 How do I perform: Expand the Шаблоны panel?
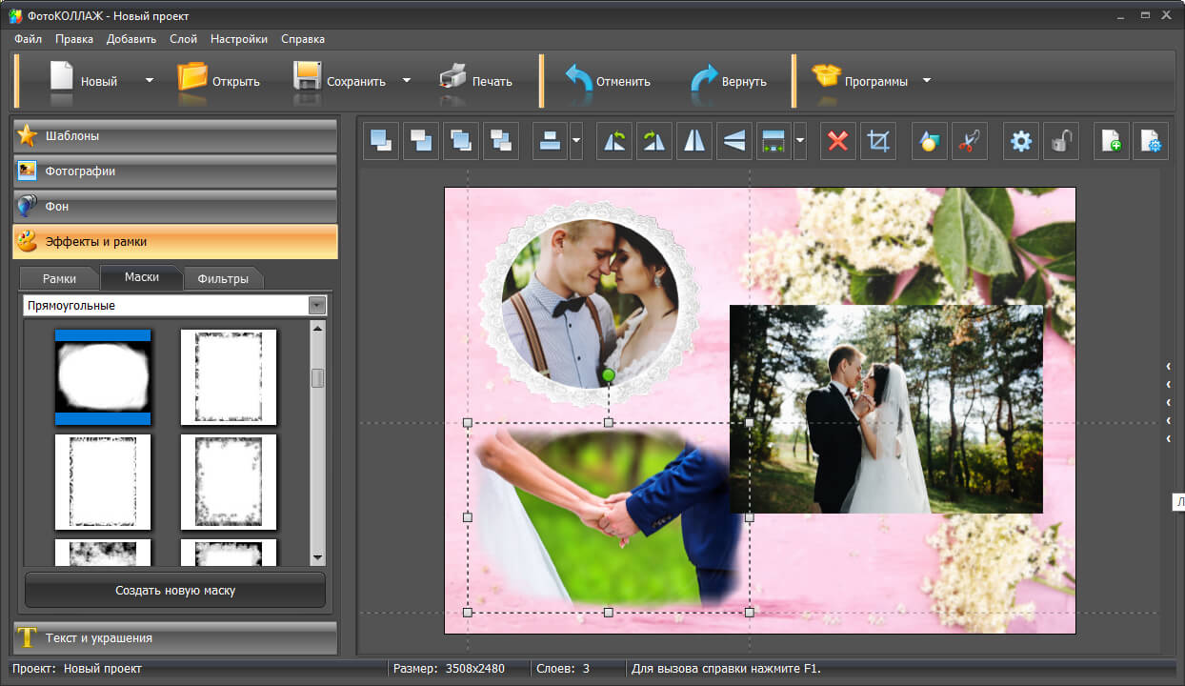click(175, 135)
